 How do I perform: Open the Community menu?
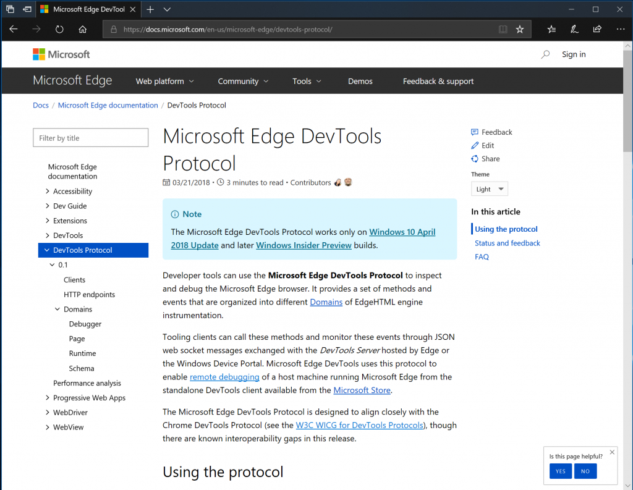(243, 81)
